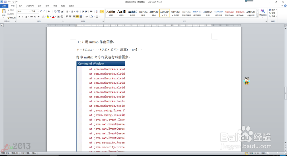Apply superscript formatting
This screenshot has height=156, width=287.
[38, 17]
